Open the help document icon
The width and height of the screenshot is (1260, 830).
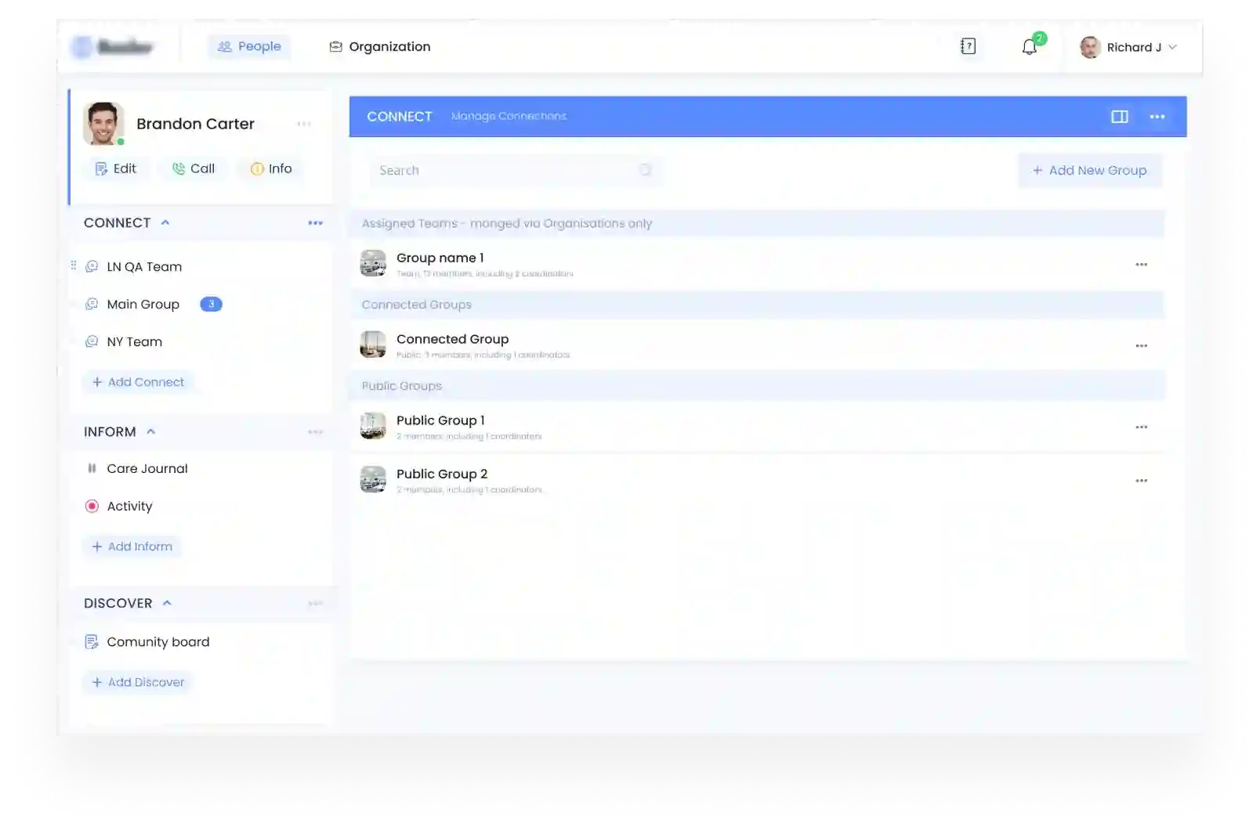[x=968, y=46]
